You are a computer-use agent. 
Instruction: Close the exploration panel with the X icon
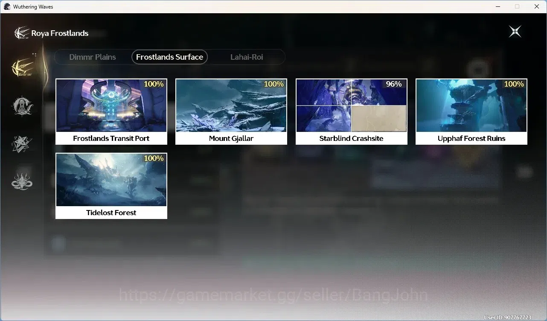coord(515,32)
